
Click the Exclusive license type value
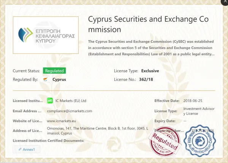(x=150, y=71)
